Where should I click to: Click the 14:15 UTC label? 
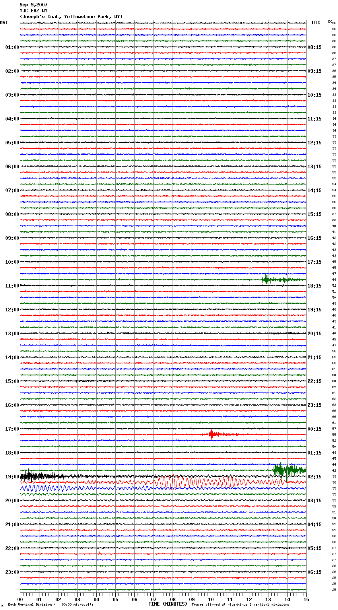coord(315,190)
